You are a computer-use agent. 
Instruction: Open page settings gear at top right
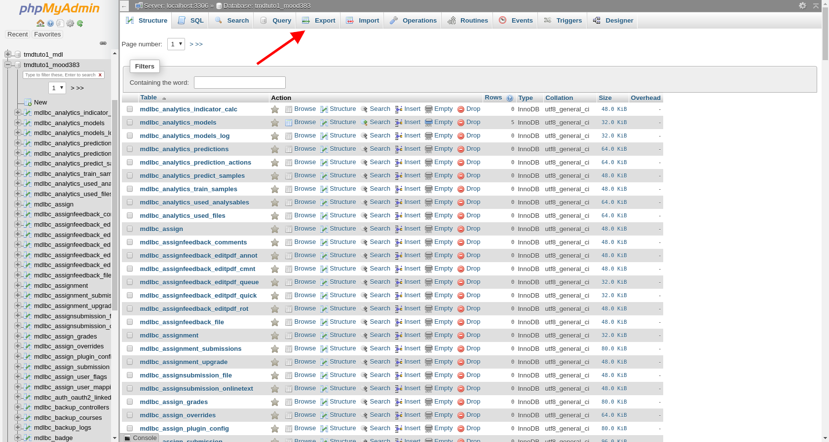[802, 5]
